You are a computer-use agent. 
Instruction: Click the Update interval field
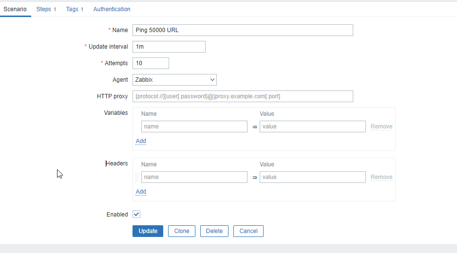(169, 47)
